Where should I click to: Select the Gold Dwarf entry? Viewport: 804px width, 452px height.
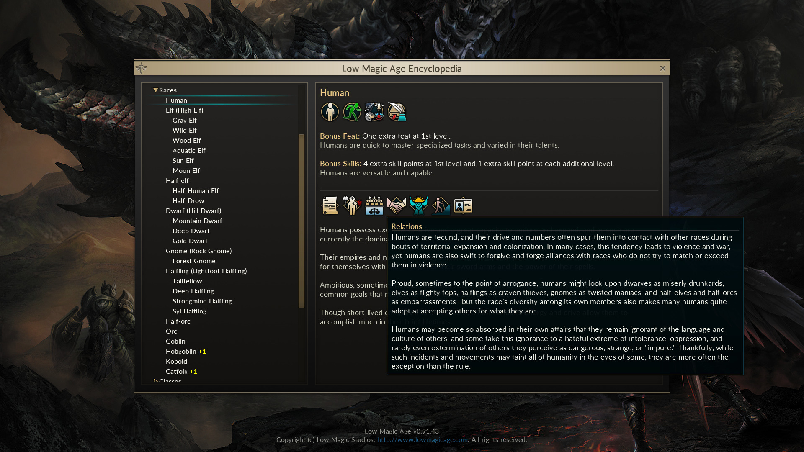190,241
